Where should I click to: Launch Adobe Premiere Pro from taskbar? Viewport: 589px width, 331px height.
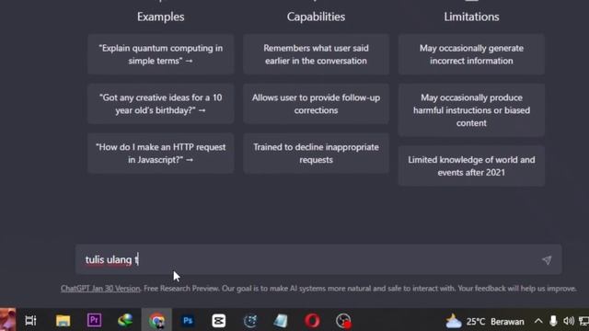tap(94, 321)
